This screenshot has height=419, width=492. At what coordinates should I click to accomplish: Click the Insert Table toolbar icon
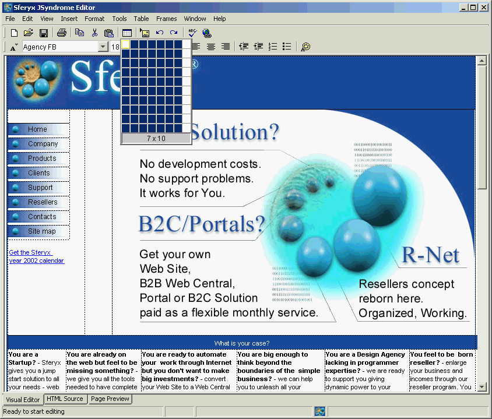tap(126, 33)
